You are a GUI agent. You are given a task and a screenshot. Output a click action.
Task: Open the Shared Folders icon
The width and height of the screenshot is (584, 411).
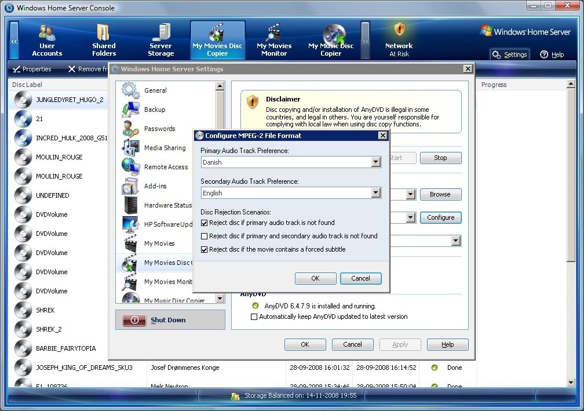tap(103, 32)
